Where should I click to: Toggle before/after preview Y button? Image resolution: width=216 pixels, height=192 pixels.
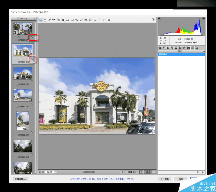[141, 172]
